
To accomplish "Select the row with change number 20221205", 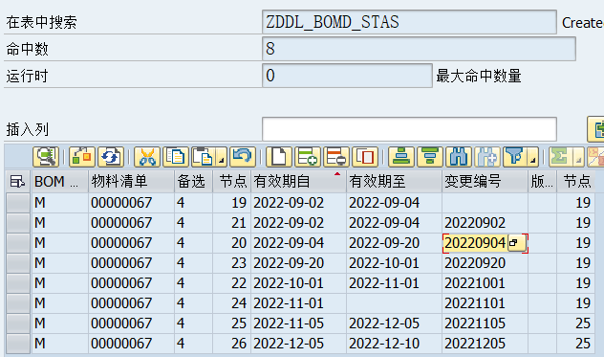I will click(18, 343).
